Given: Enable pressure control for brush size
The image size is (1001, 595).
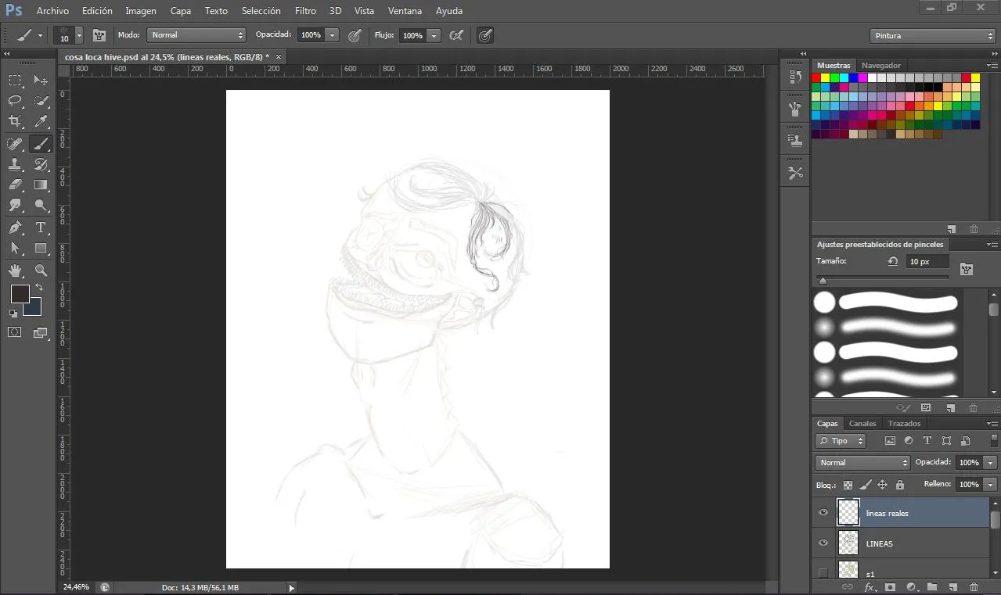Looking at the screenshot, I should coord(485,35).
